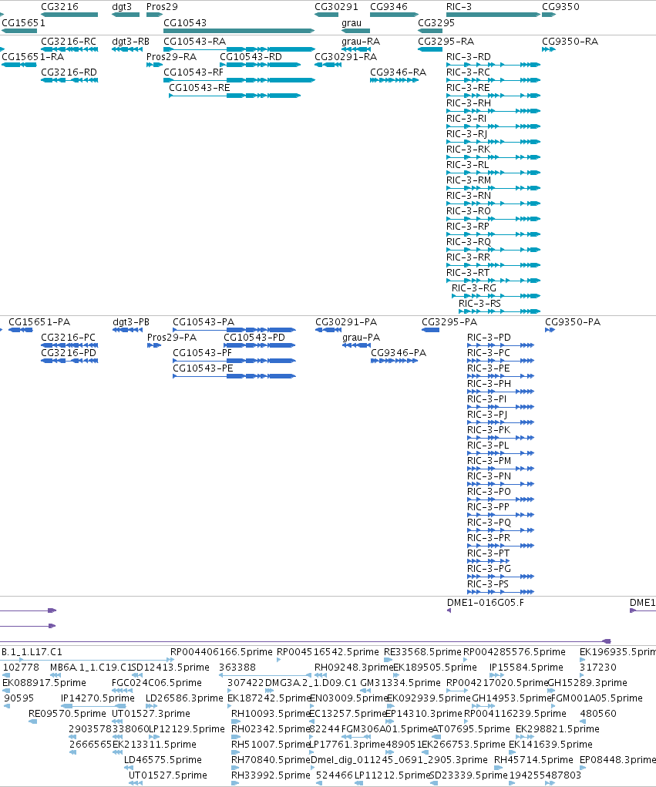
Task: Click protein Pros29-PA
Action: [x=172, y=338]
